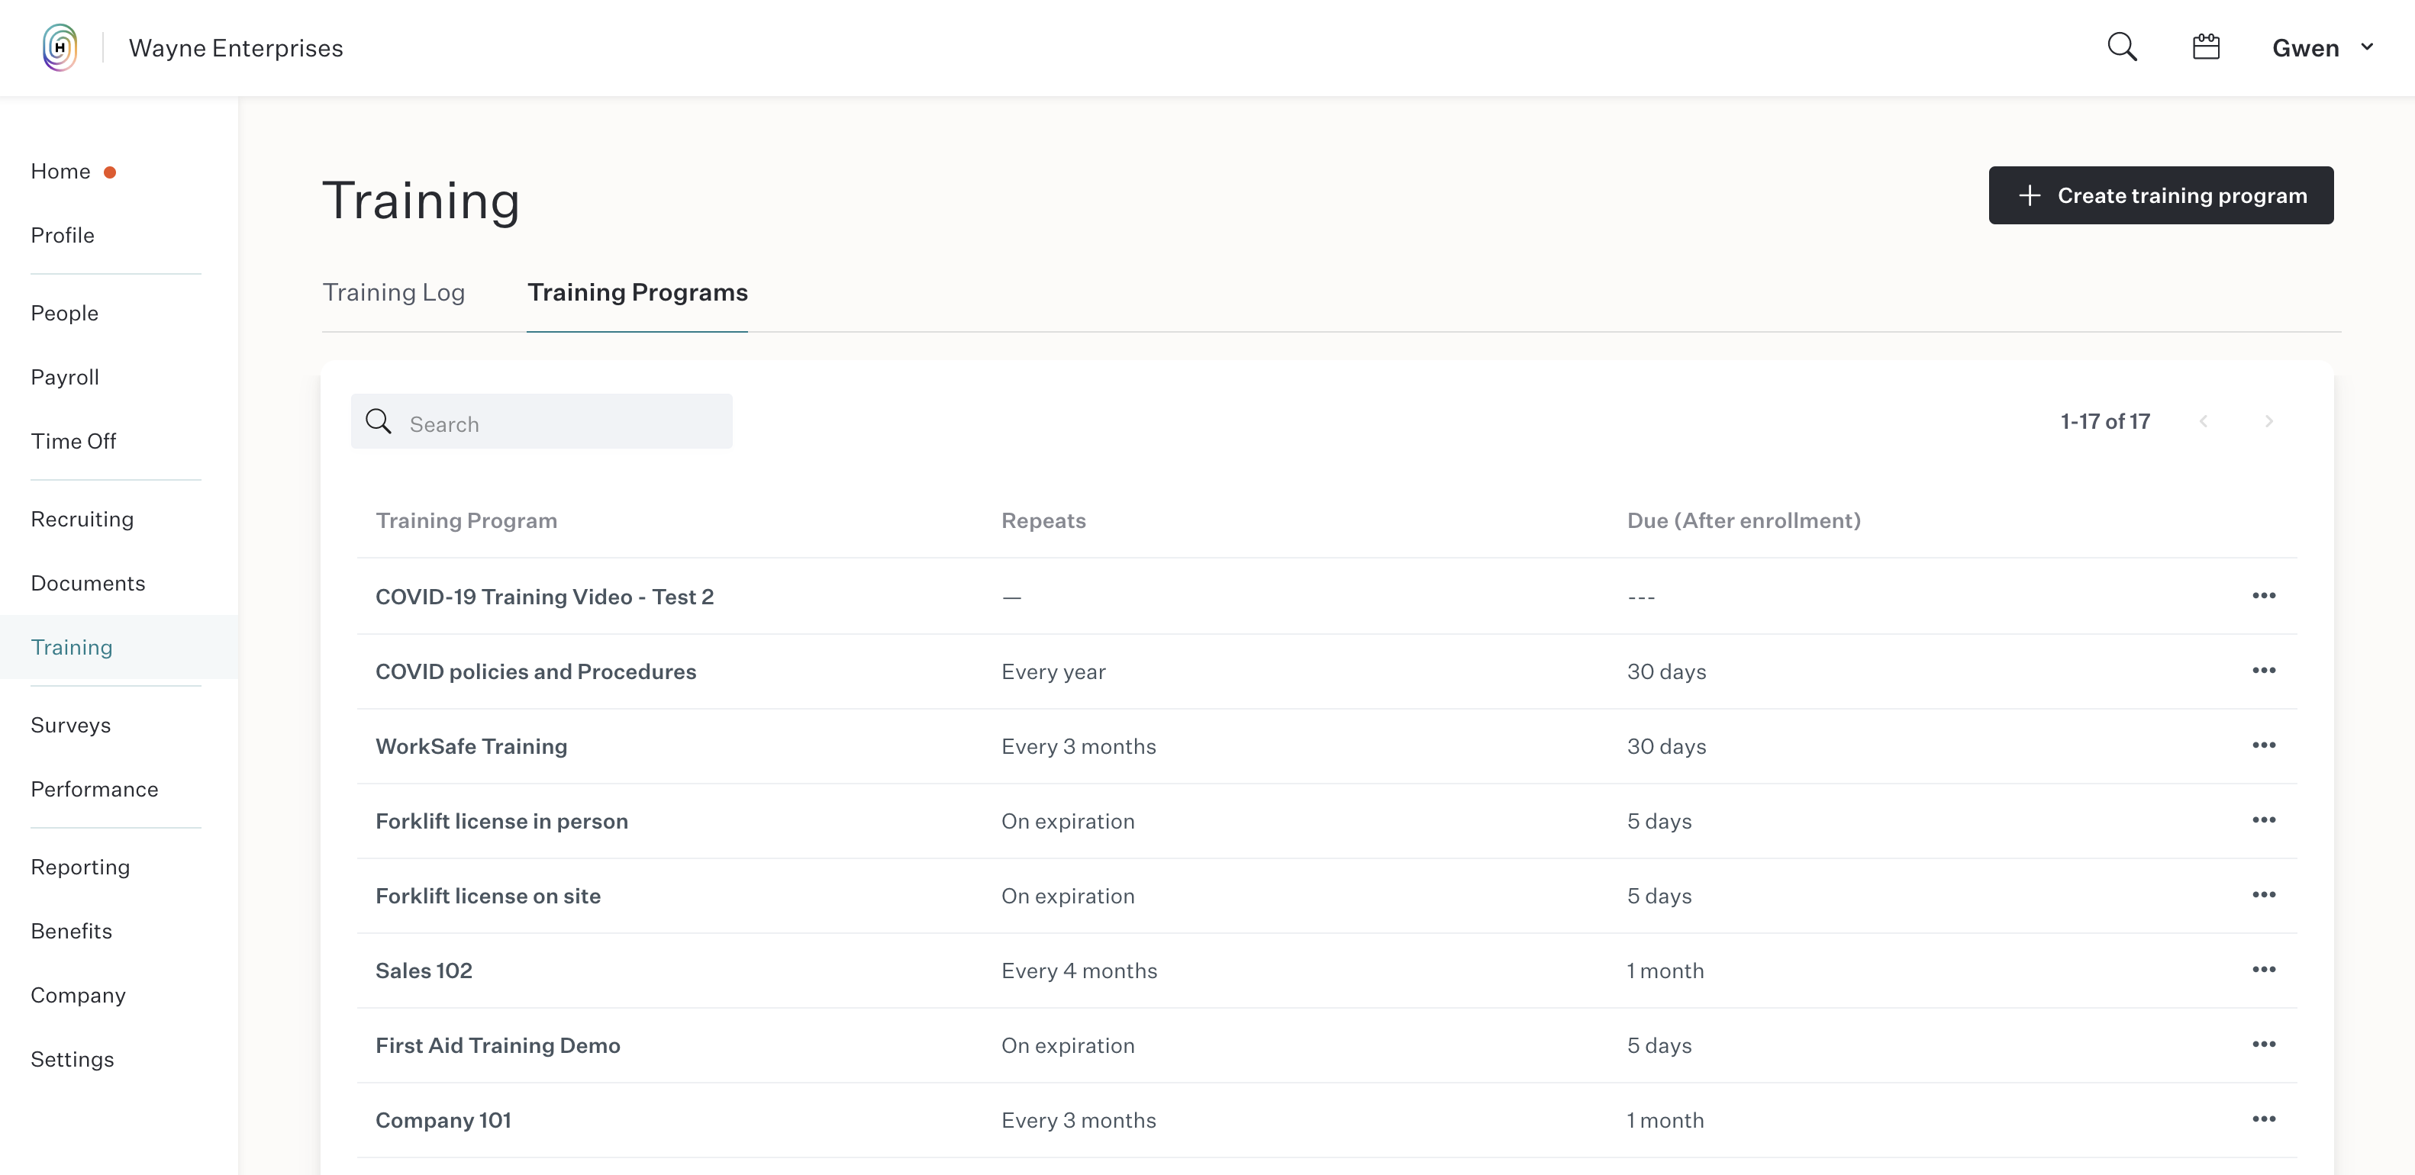Click 'Every year' repeat value
2415x1175 pixels.
(x=1054, y=672)
